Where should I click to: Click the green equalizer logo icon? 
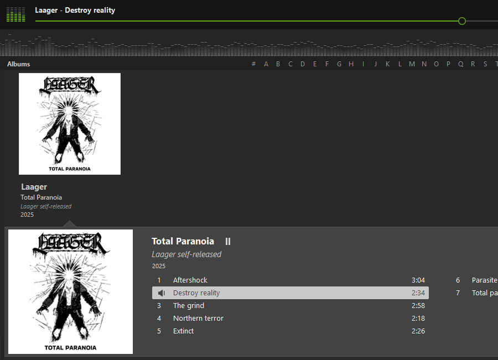pyautogui.click(x=15, y=14)
